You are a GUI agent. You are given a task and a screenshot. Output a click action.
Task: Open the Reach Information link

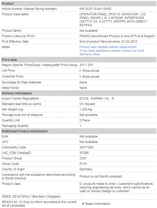click(97, 204)
